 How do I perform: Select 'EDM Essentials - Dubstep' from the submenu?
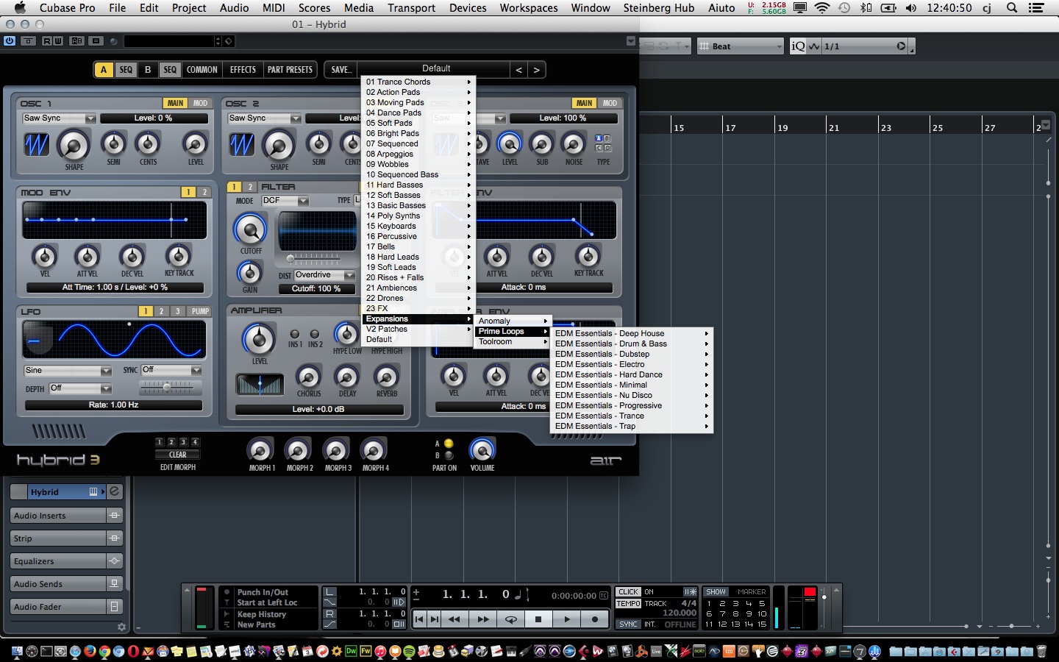point(602,354)
